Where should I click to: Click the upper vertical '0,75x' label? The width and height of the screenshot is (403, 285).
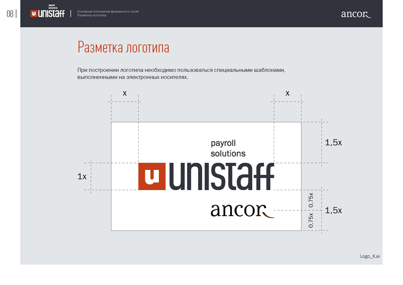pos(311,200)
